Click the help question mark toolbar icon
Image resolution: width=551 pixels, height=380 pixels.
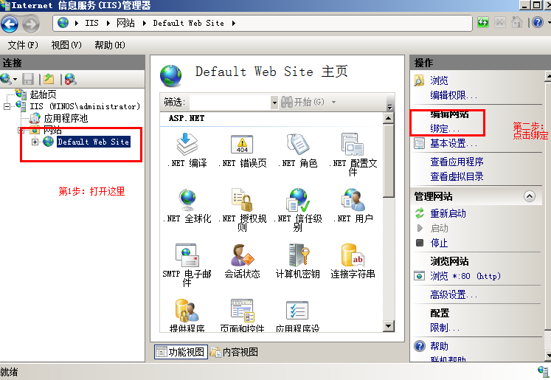(x=538, y=23)
